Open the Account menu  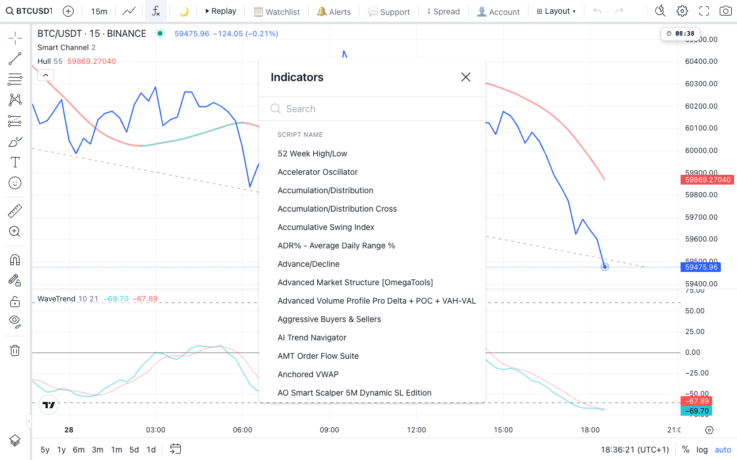(x=499, y=11)
